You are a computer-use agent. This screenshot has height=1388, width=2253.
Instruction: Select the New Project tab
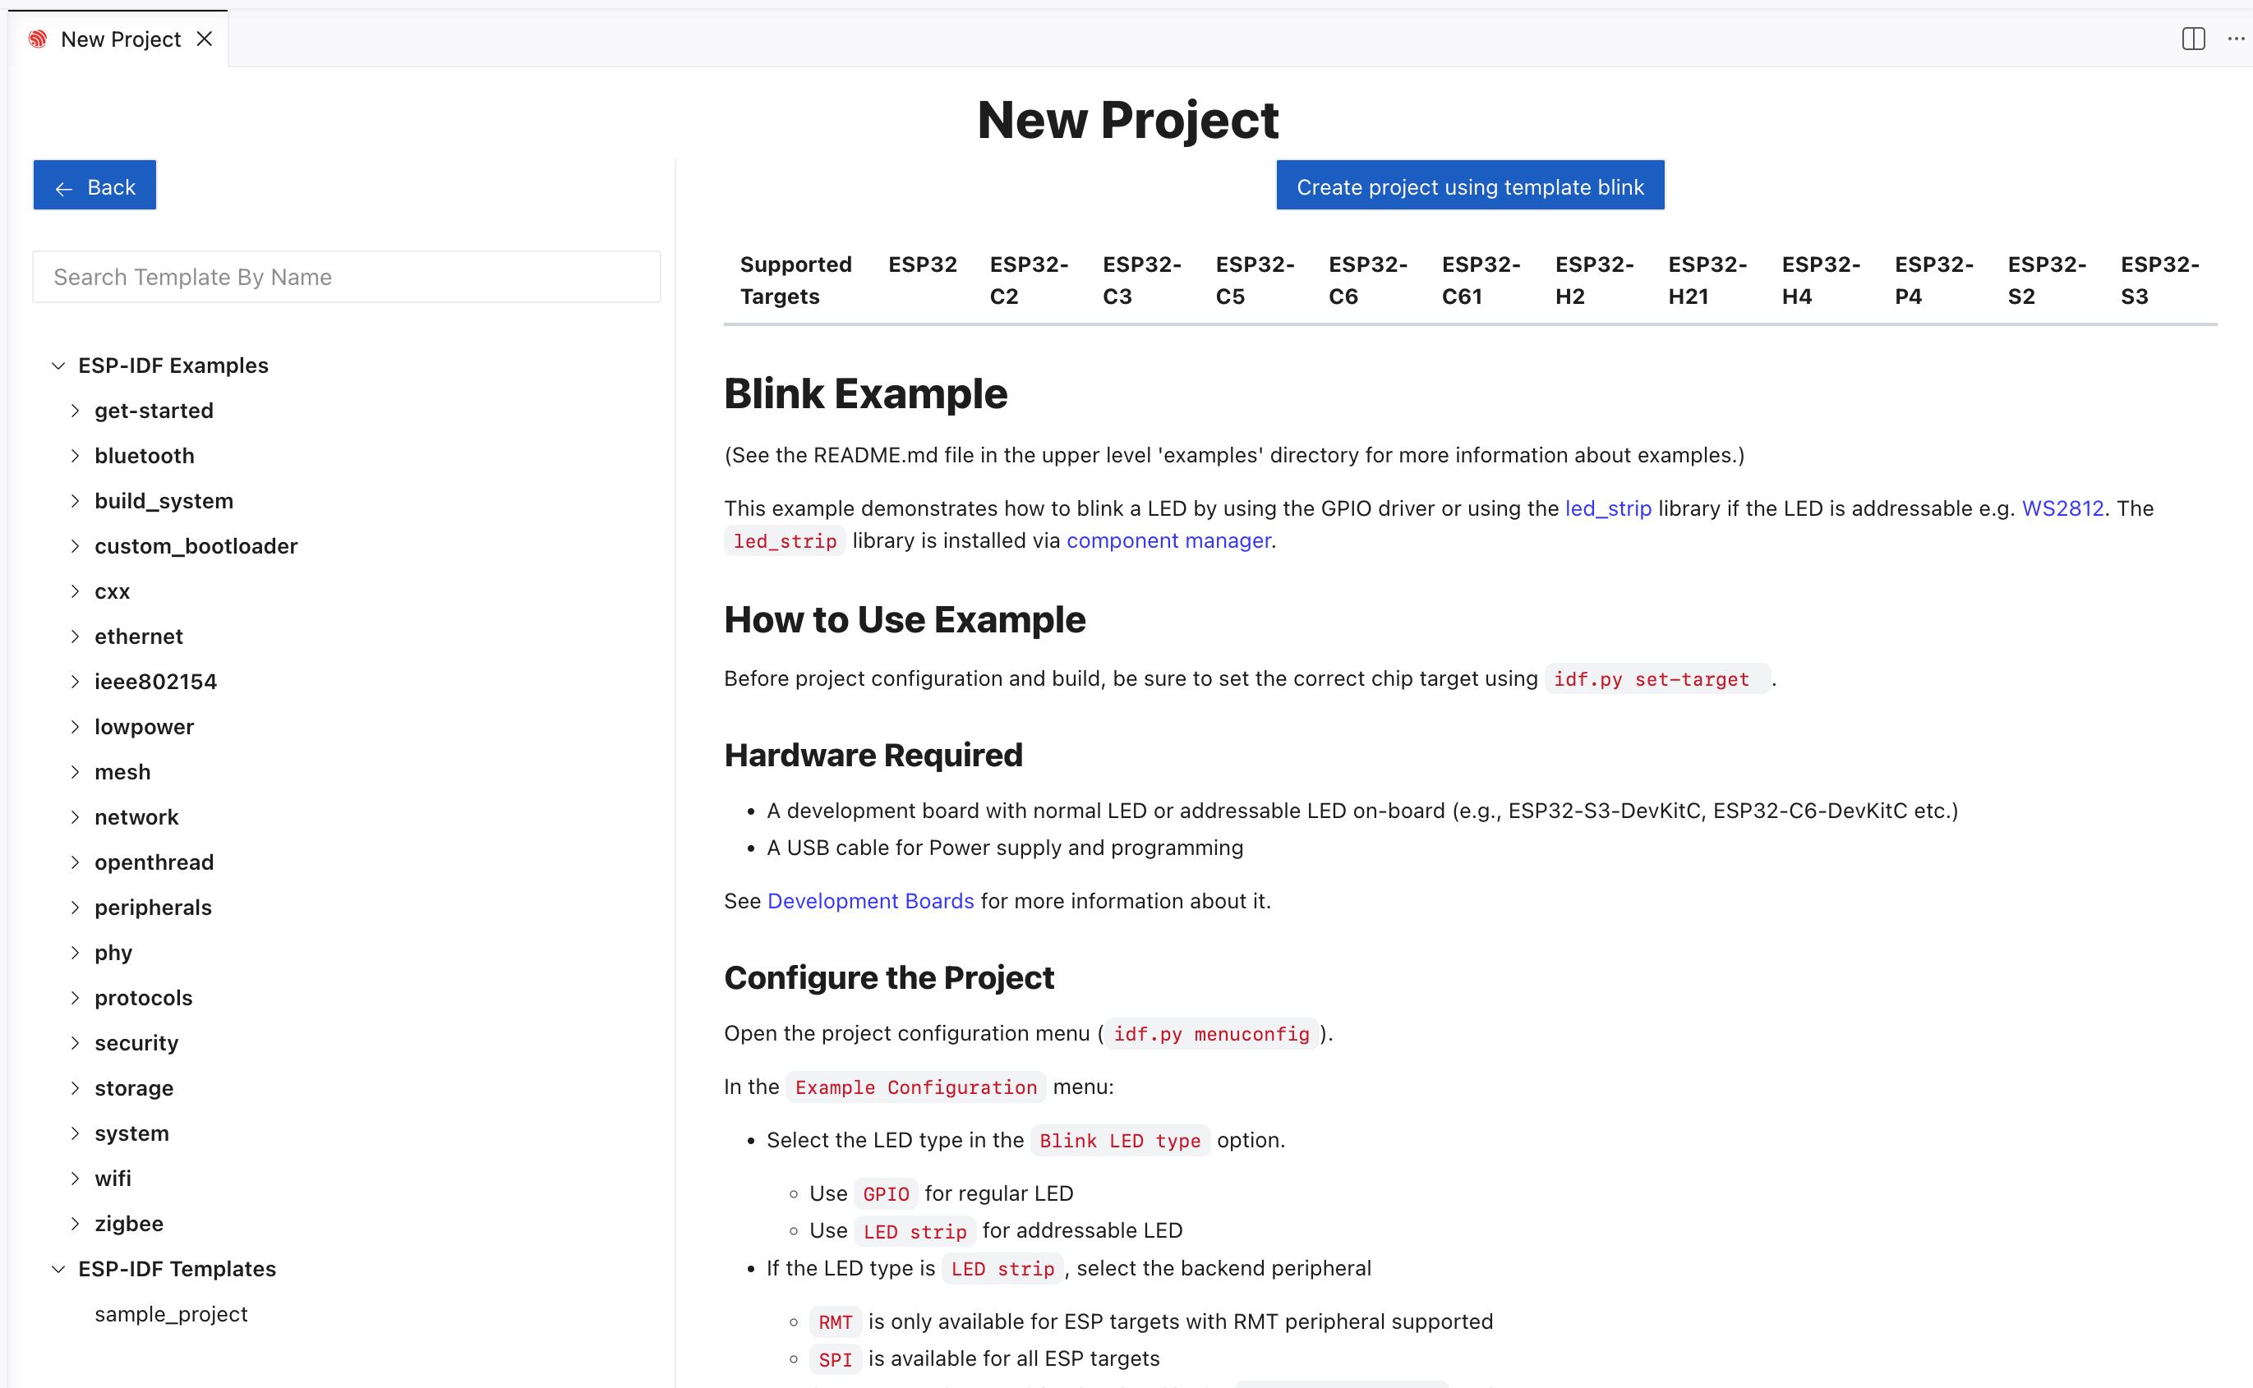click(120, 39)
